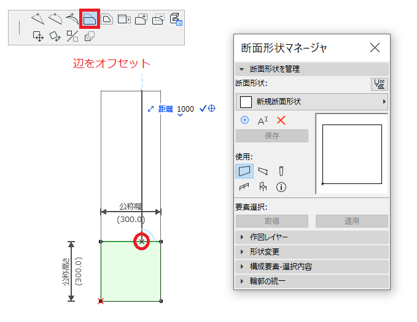Click the green profile fill rectangle
Image resolution: width=417 pixels, height=322 pixels.
(131, 271)
